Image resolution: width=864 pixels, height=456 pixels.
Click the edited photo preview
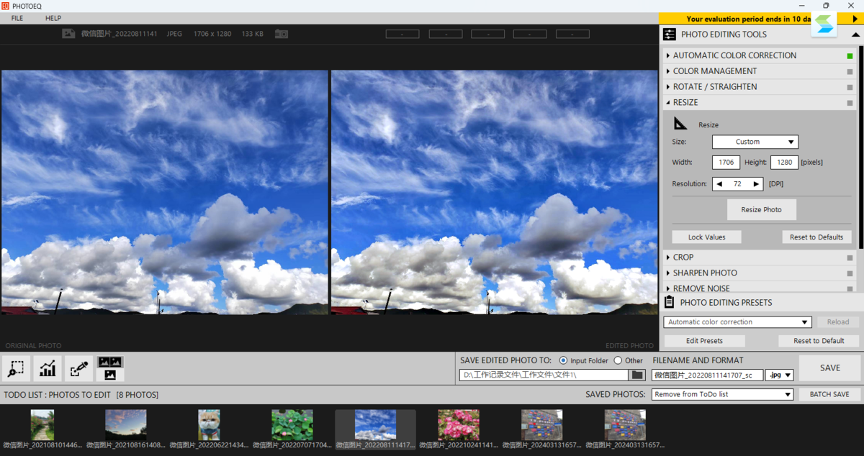coord(494,192)
